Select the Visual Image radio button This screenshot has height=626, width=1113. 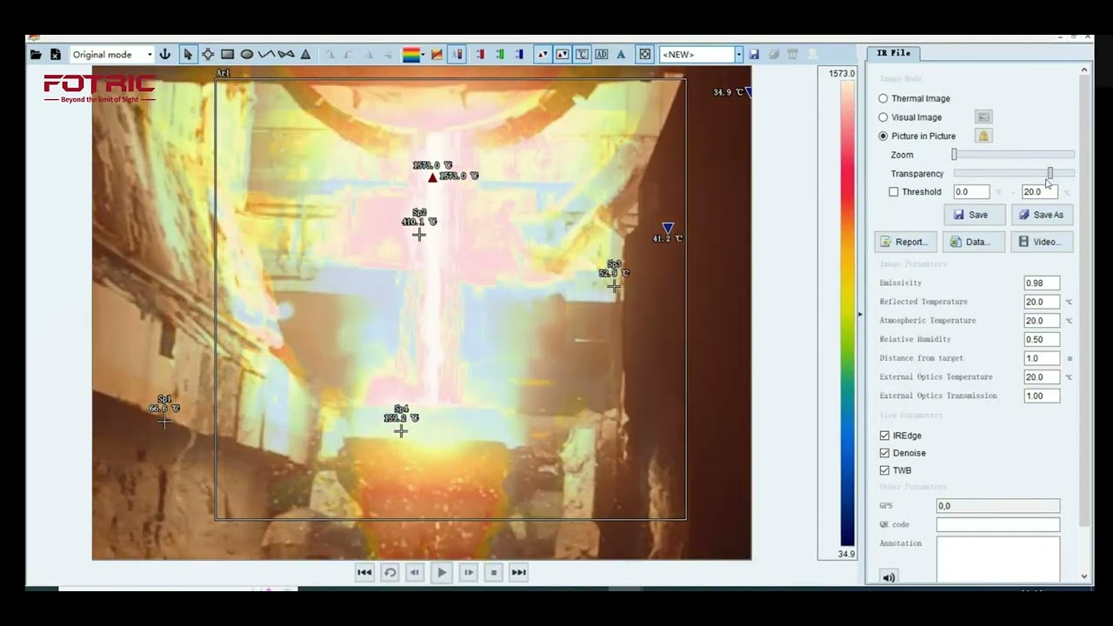(x=883, y=117)
